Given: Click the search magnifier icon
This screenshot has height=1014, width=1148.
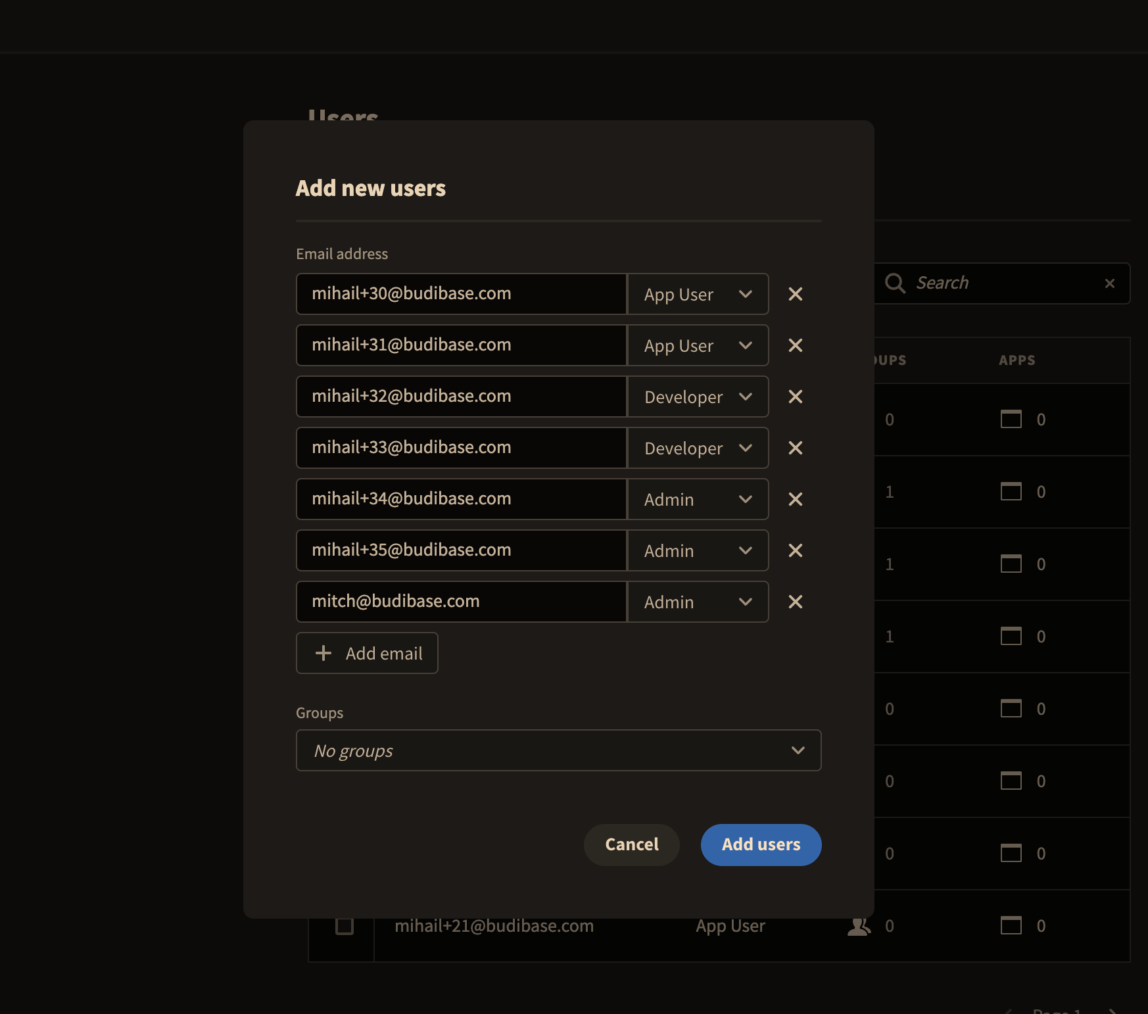Looking at the screenshot, I should point(895,283).
